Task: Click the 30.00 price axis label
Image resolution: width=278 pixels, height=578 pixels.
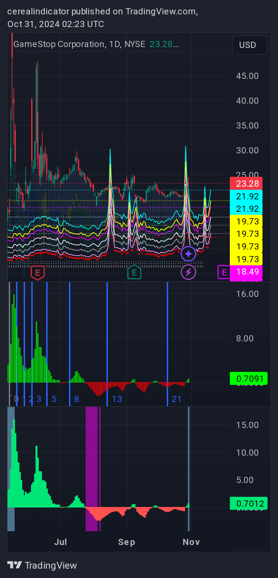Action: point(247,150)
